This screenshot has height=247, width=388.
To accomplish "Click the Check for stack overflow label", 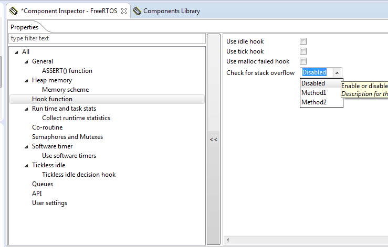I will tap(260, 73).
